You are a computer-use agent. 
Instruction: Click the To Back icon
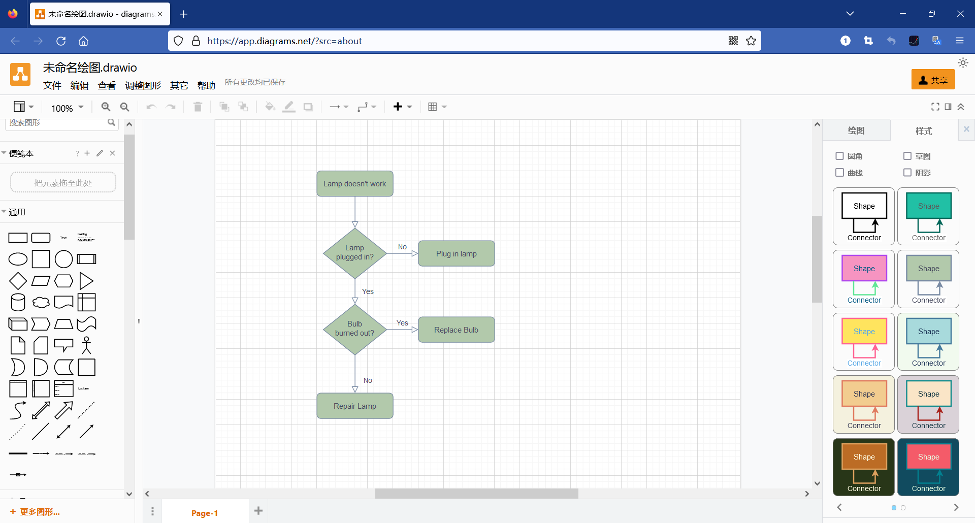243,107
